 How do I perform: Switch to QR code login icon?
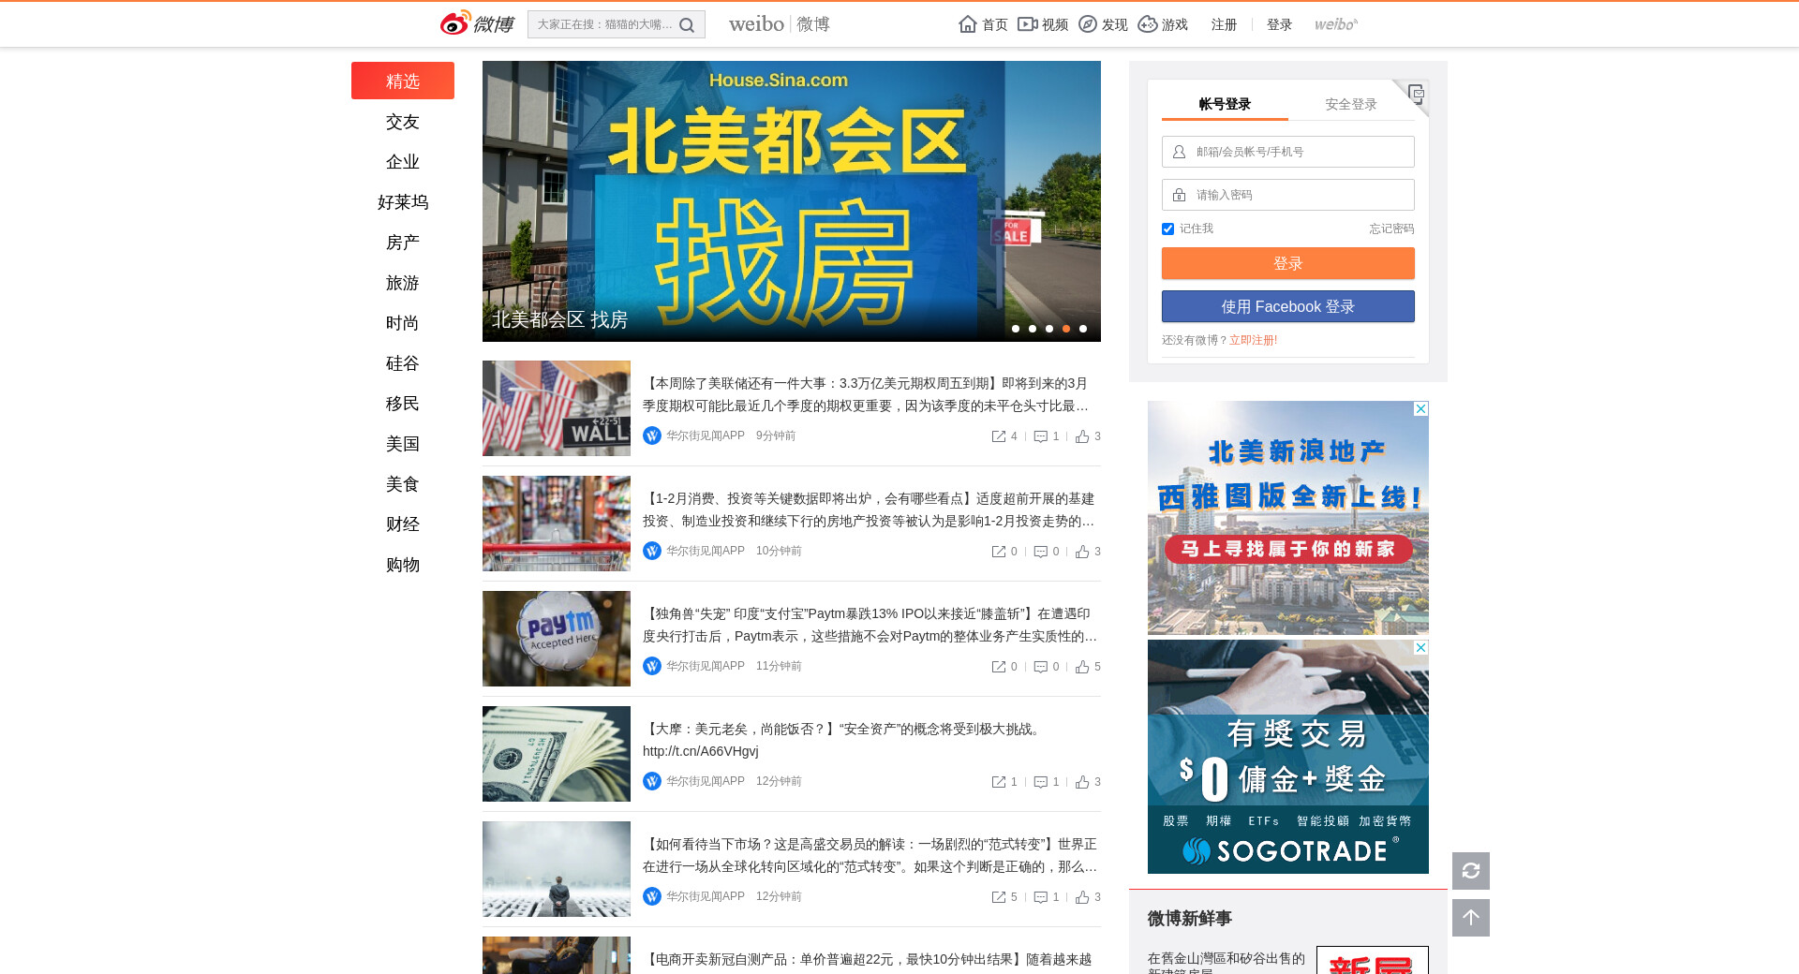tap(1415, 94)
